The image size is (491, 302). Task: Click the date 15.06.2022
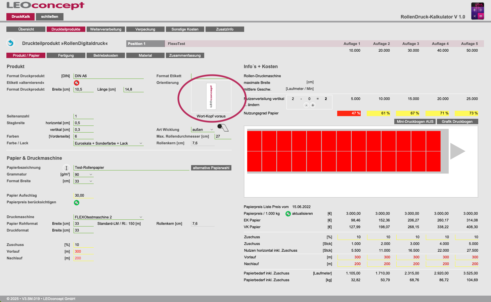click(301, 207)
